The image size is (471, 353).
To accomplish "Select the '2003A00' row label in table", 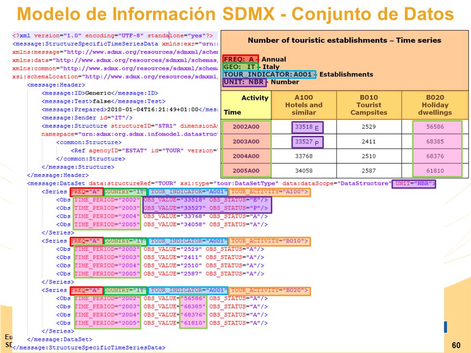I will [x=246, y=141].
